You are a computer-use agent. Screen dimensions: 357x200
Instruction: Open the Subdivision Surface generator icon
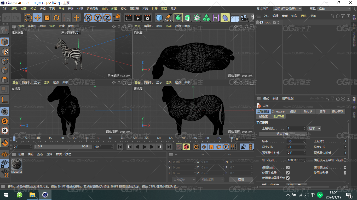coord(178,18)
